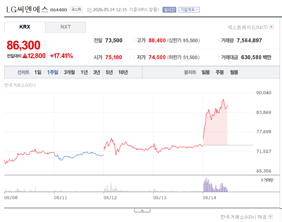Image resolution: width=282 pixels, height=222 pixels.
Task: Click the 05/11 date marker on the axis
Action: (60, 198)
